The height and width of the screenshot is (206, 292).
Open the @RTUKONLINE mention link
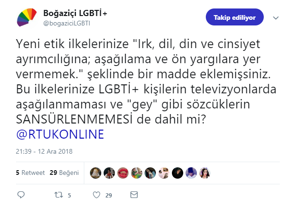point(59,134)
